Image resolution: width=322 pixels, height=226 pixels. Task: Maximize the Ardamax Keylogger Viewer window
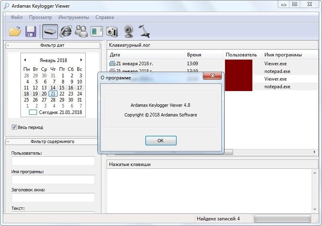[x=295, y=4]
